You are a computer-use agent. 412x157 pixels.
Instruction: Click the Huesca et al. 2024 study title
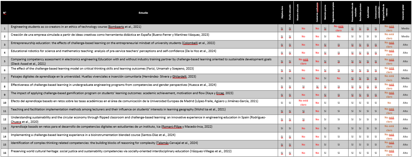(113, 85)
